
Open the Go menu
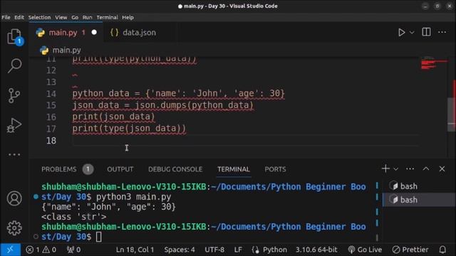coord(75,17)
